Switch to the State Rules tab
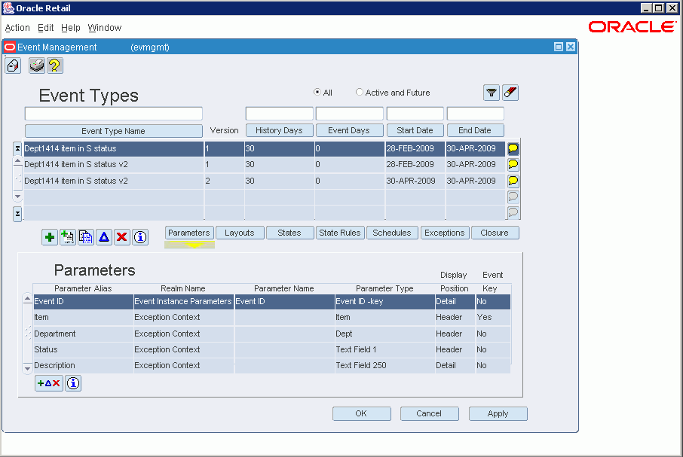This screenshot has height=457, width=683. coord(340,233)
